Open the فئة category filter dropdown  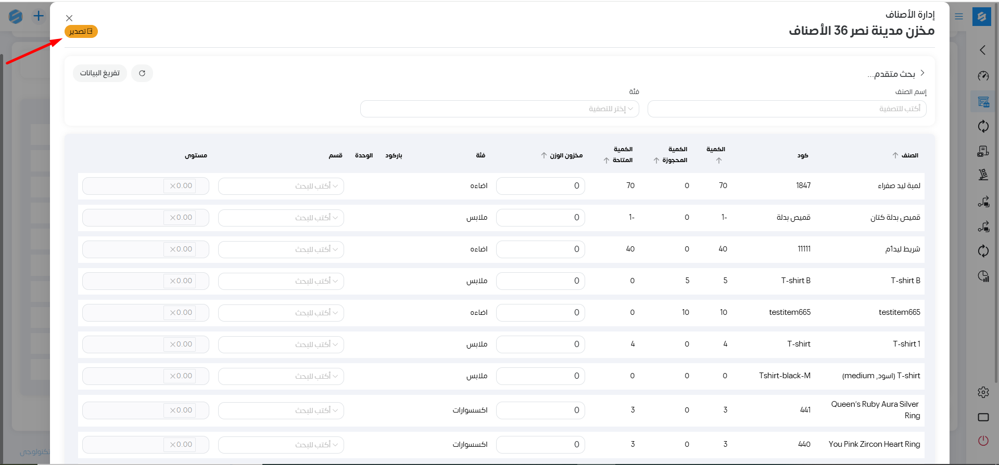click(x=499, y=109)
